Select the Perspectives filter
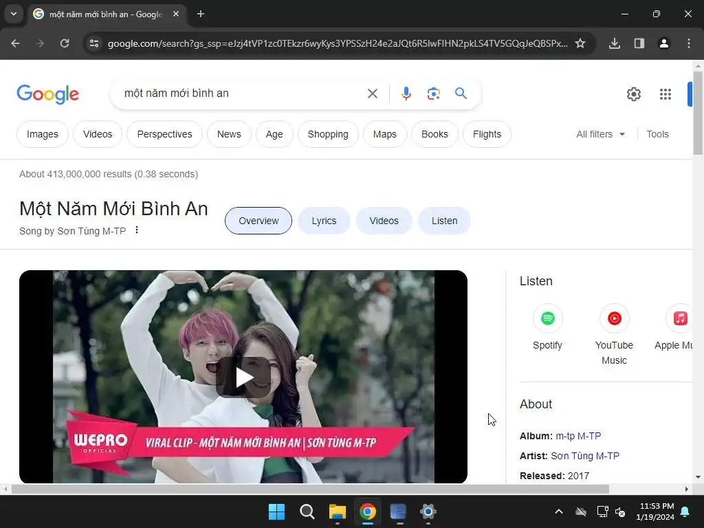Screen dimensions: 704x528 coord(164,134)
